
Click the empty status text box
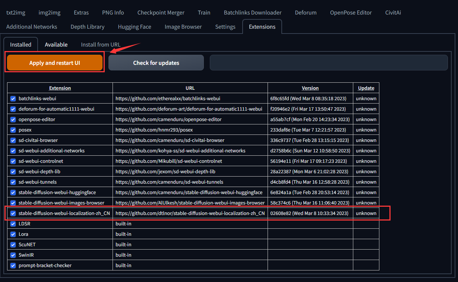(329, 63)
